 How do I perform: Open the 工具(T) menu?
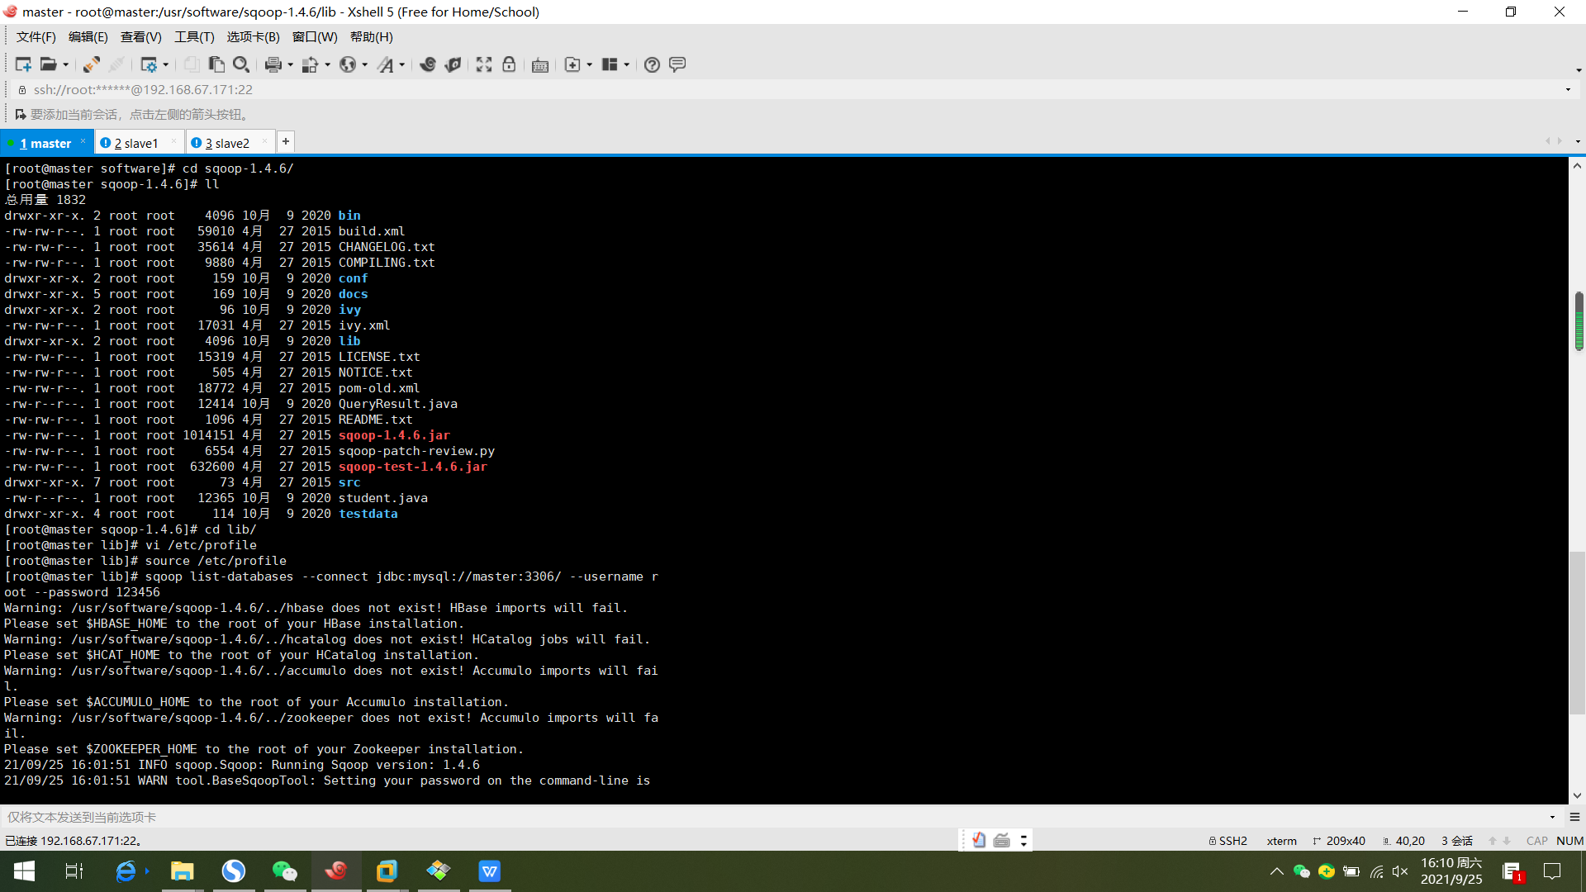tap(194, 37)
